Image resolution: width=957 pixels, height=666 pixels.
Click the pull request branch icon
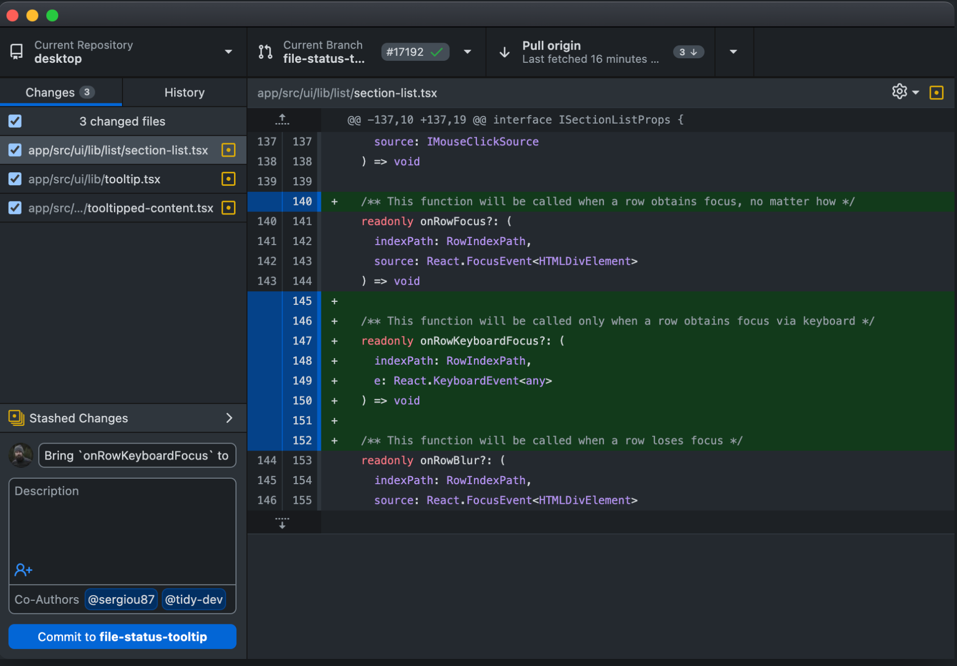(265, 52)
